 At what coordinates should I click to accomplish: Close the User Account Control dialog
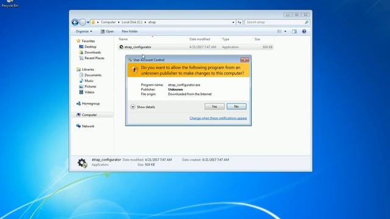pos(244,60)
